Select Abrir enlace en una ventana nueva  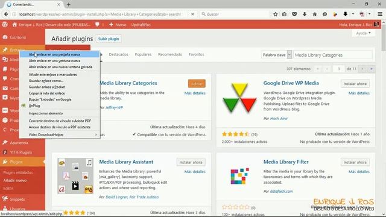pos(60,60)
